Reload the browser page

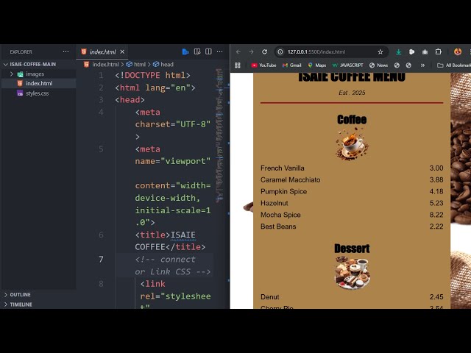[x=264, y=51]
